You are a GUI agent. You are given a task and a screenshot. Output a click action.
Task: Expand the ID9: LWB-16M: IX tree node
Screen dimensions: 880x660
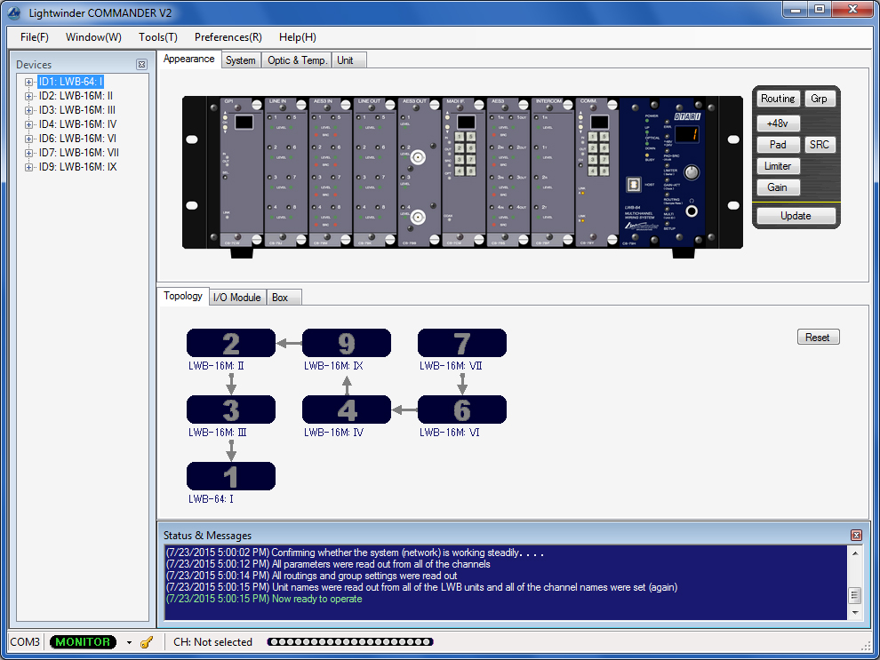click(x=28, y=167)
